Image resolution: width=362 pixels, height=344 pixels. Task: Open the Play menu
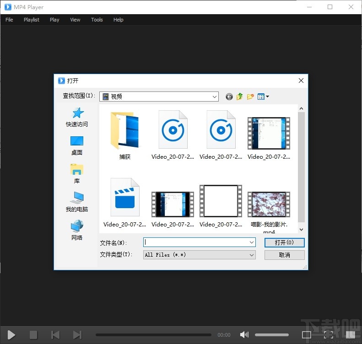pyautogui.click(x=54, y=20)
